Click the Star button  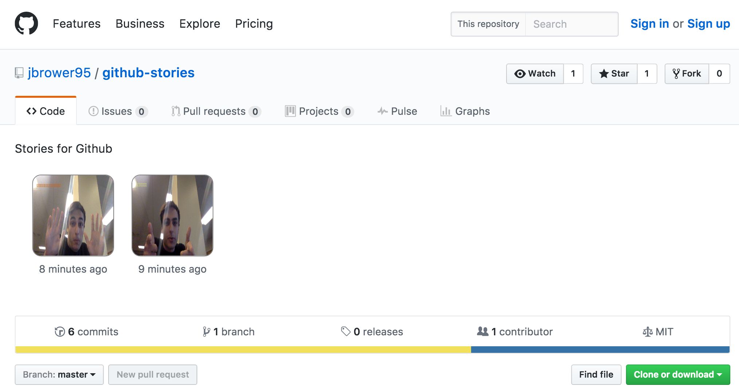coord(614,74)
